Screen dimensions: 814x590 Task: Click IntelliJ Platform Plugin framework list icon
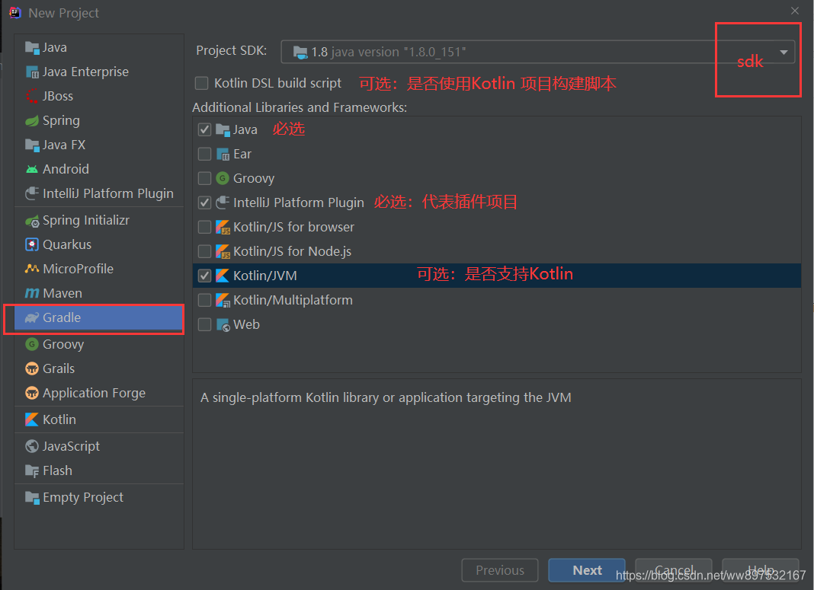pos(223,203)
